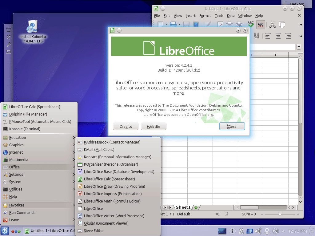Expand the Graphics submenu

(39, 145)
